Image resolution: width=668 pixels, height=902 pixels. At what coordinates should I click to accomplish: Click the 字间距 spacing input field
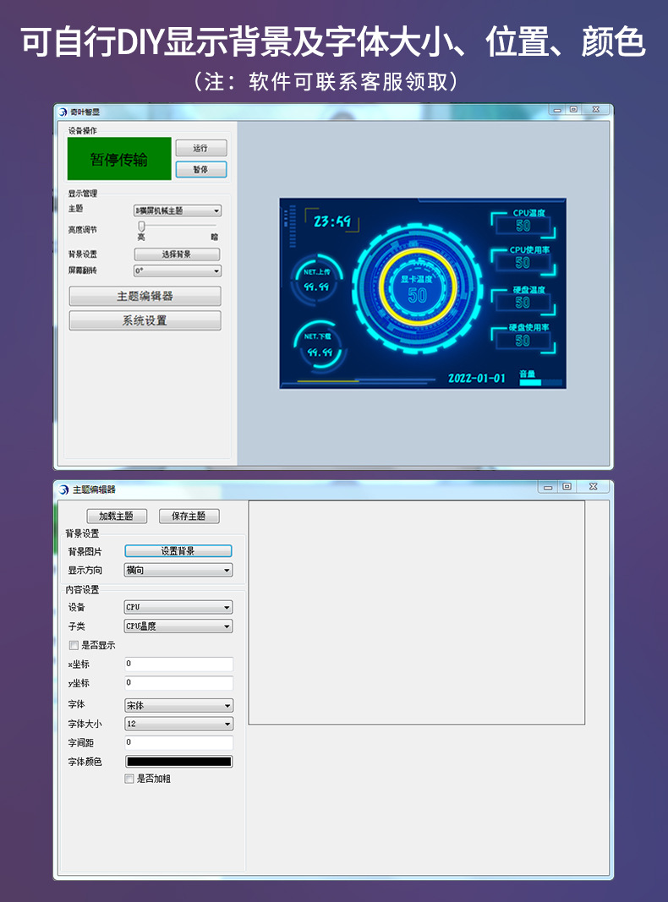179,743
